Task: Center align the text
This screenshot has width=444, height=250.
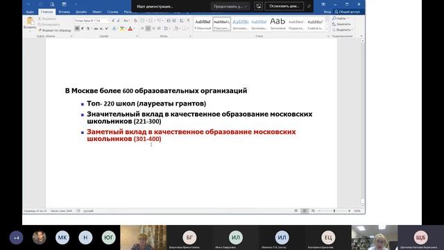Action: click(148, 28)
